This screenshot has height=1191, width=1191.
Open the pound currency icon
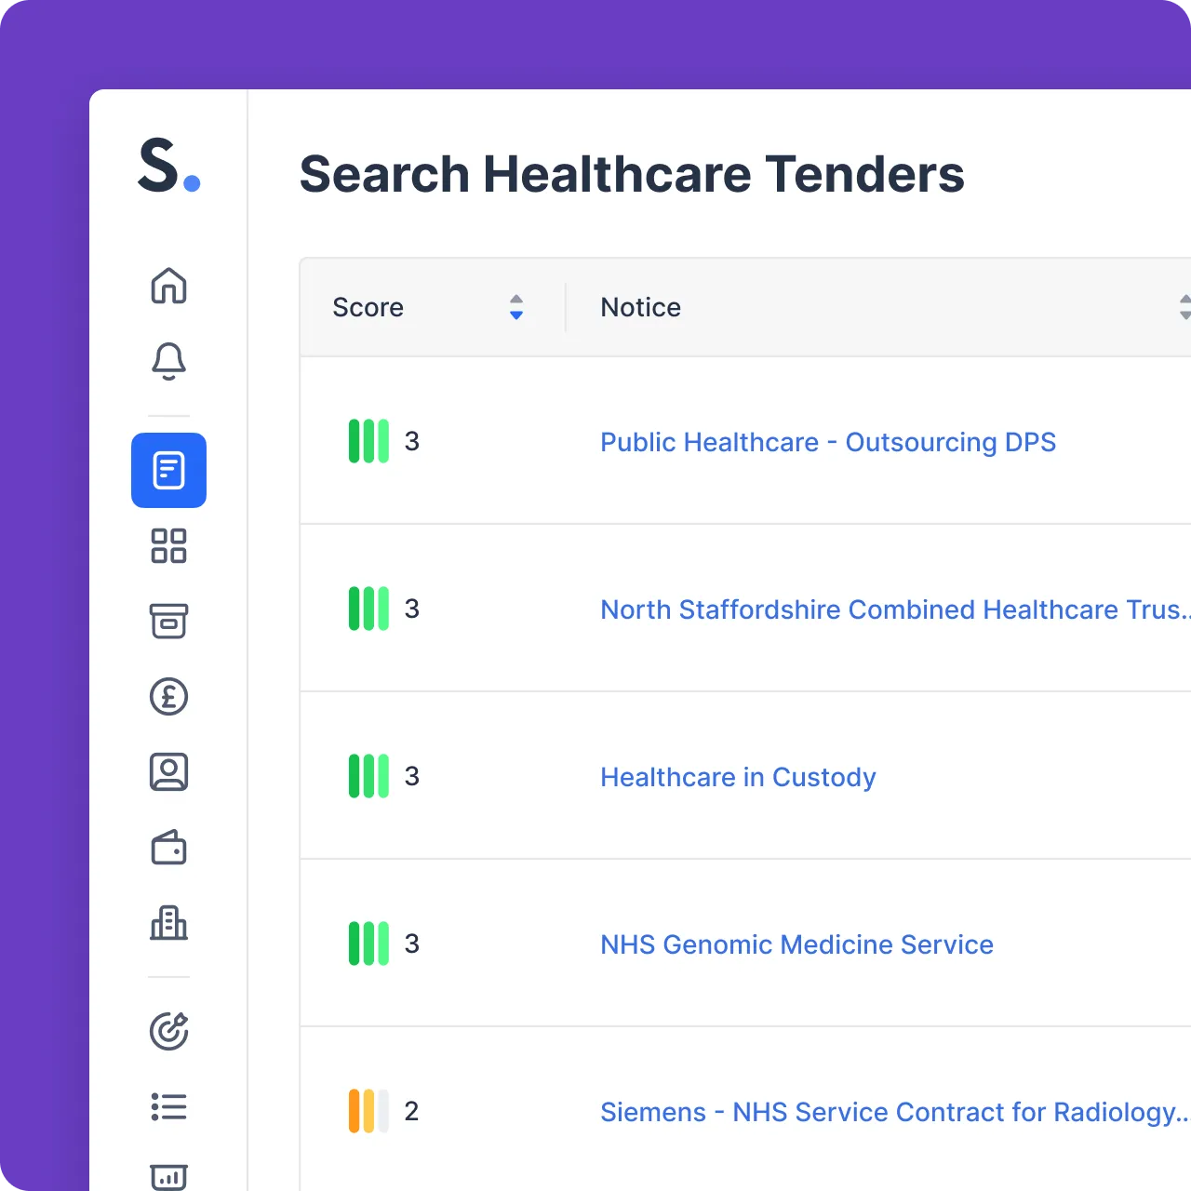coord(168,697)
